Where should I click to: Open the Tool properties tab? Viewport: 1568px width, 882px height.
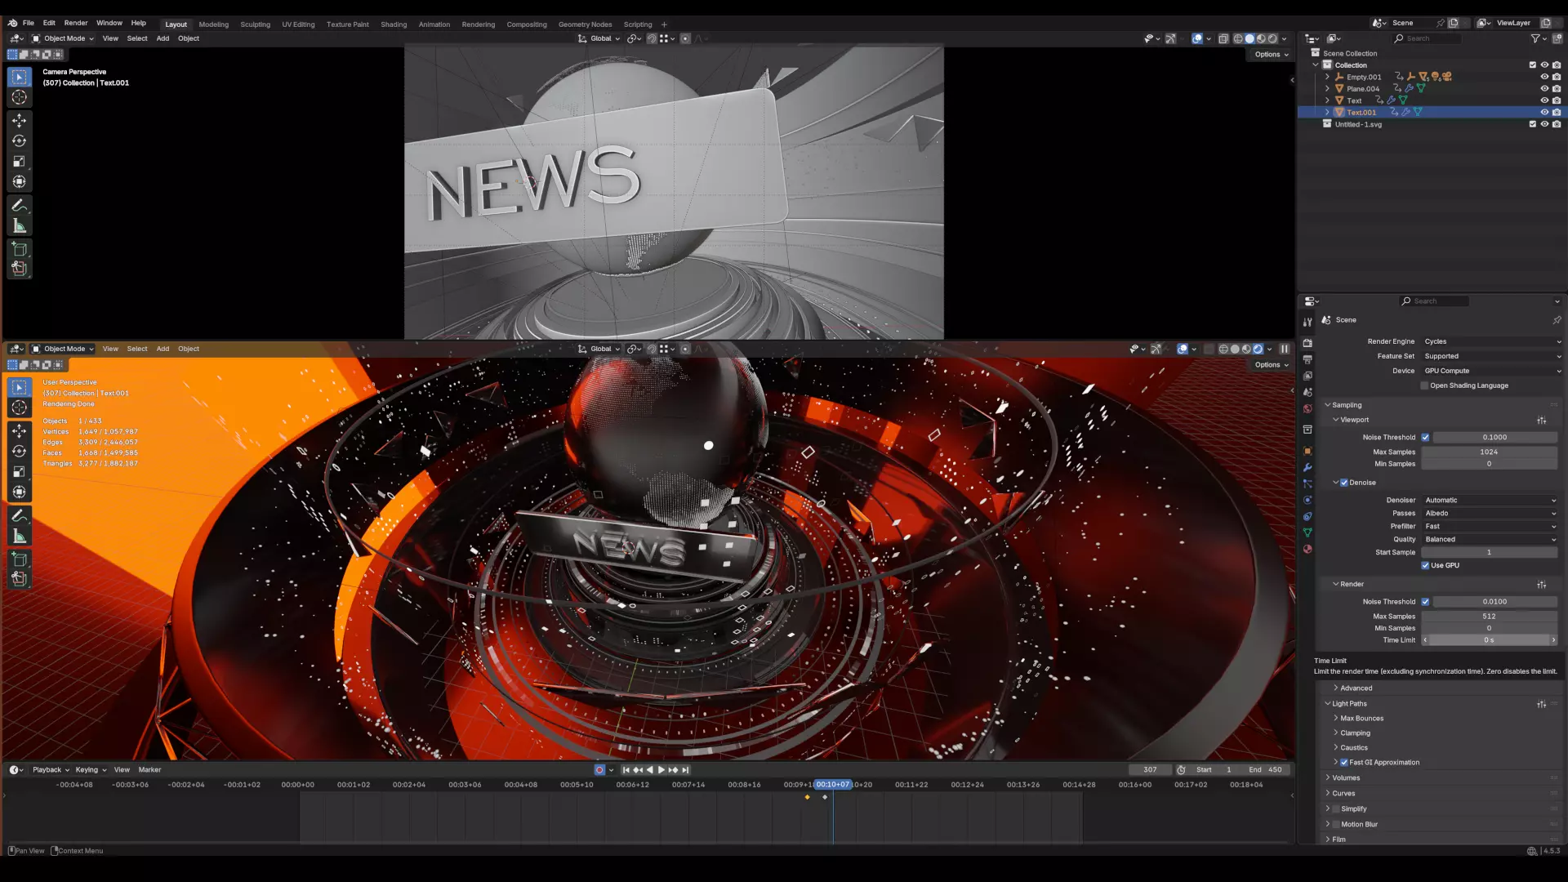pos(1307,323)
